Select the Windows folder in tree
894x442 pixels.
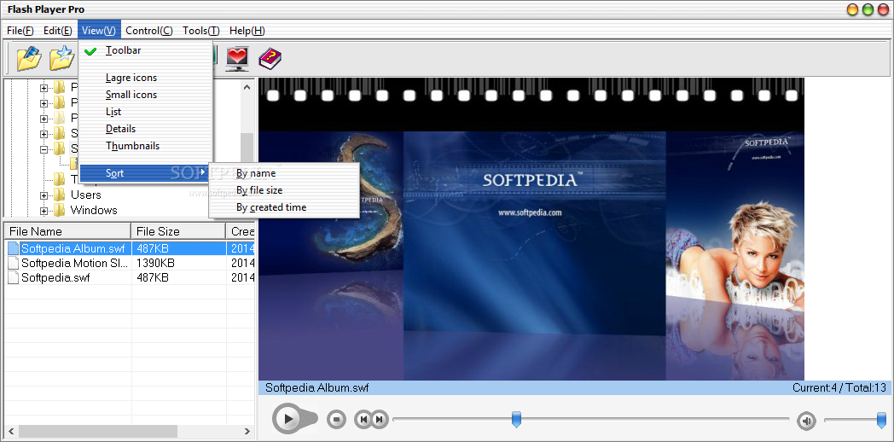pos(94,211)
